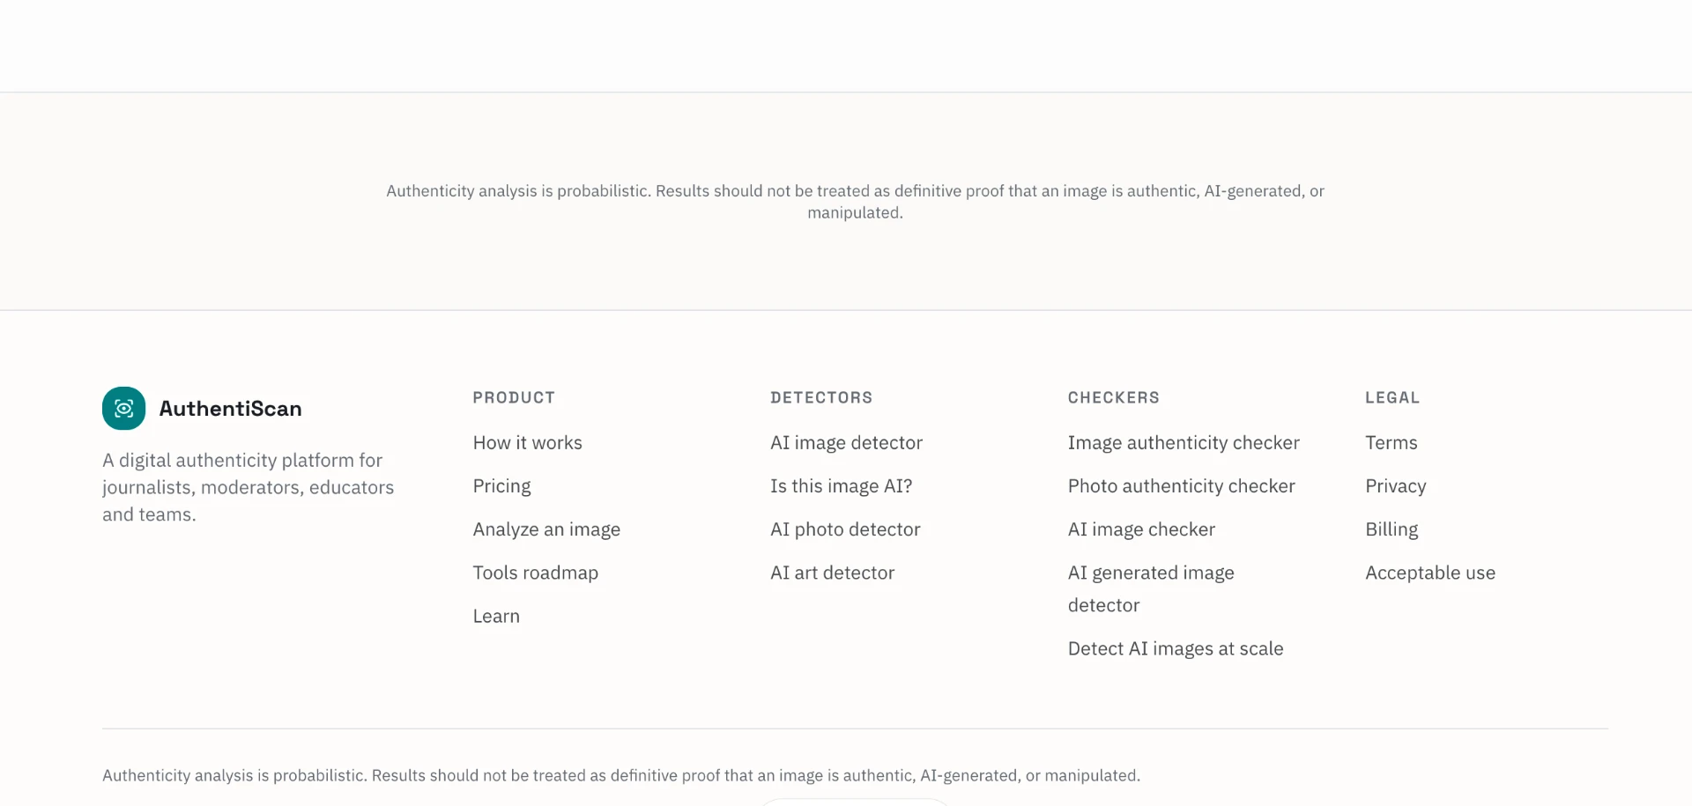Open the How it works link

pos(527,442)
